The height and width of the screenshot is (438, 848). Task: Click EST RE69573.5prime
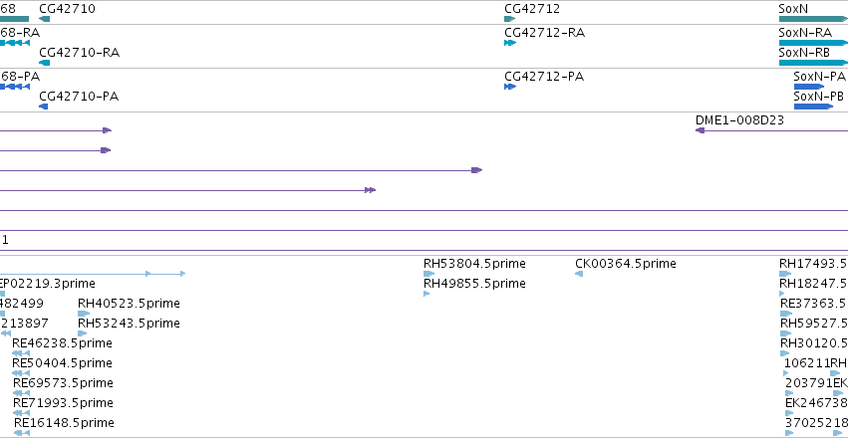click(x=21, y=393)
